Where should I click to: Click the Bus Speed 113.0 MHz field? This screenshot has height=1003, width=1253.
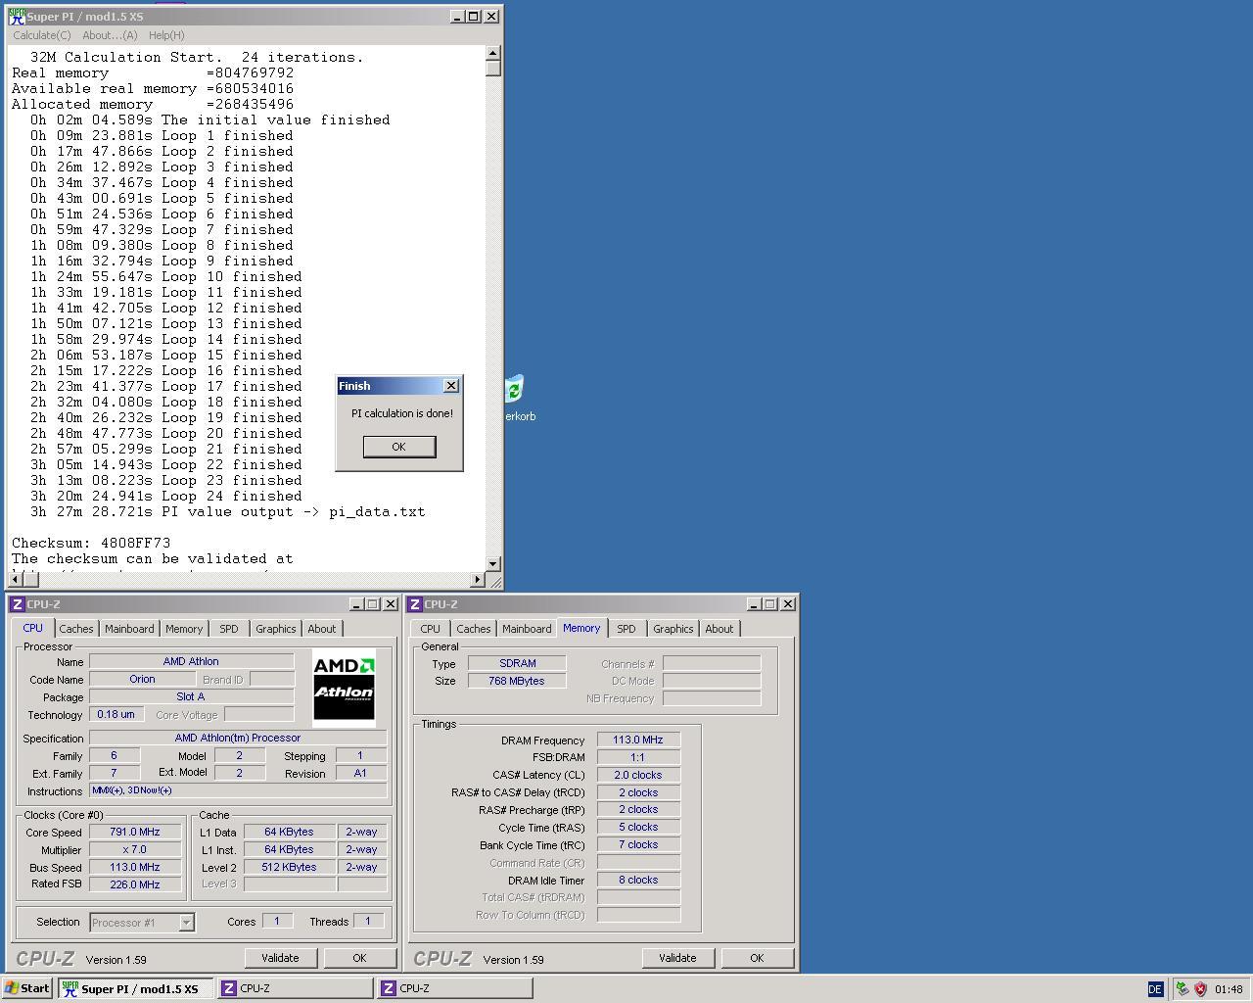135,867
